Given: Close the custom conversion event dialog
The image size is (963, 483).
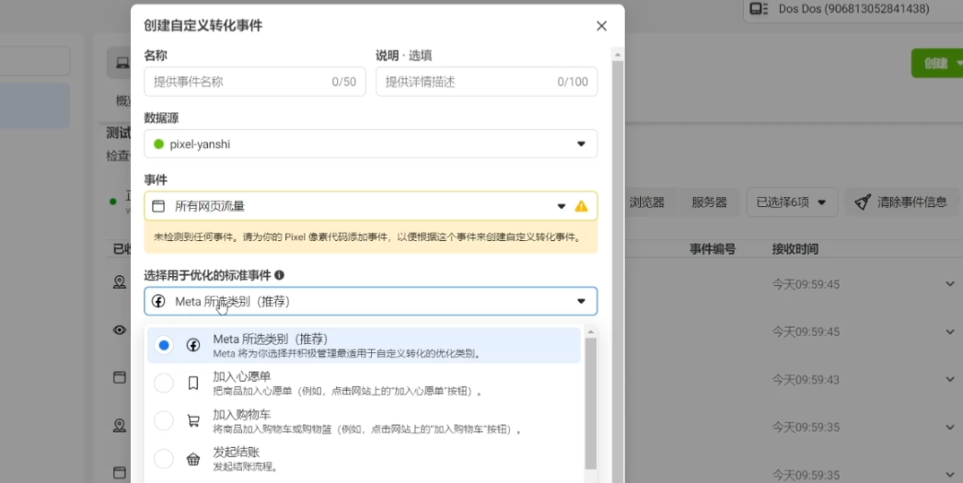Looking at the screenshot, I should (x=601, y=26).
